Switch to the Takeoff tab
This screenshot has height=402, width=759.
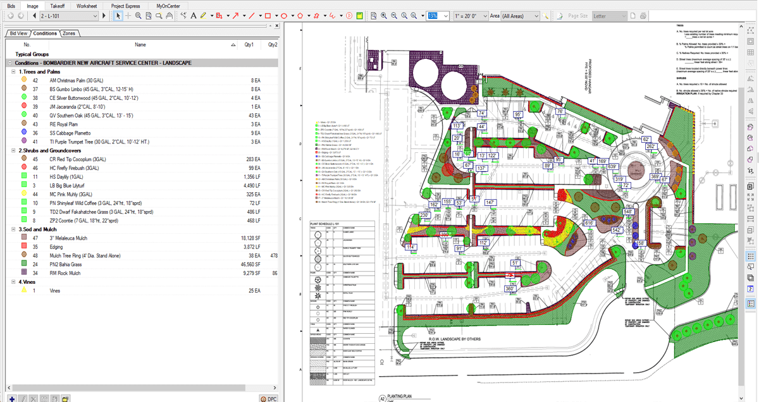(57, 5)
